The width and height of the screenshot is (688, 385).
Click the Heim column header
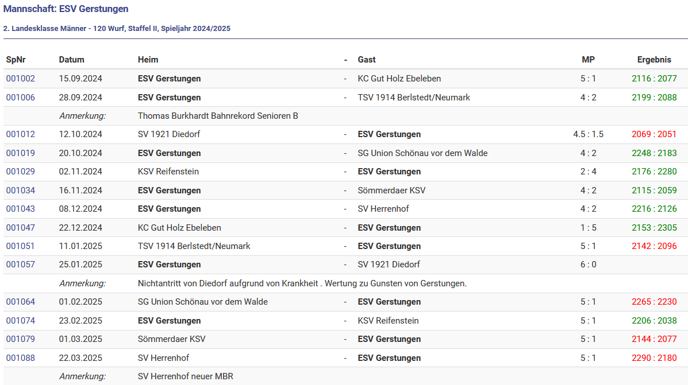tap(148, 60)
